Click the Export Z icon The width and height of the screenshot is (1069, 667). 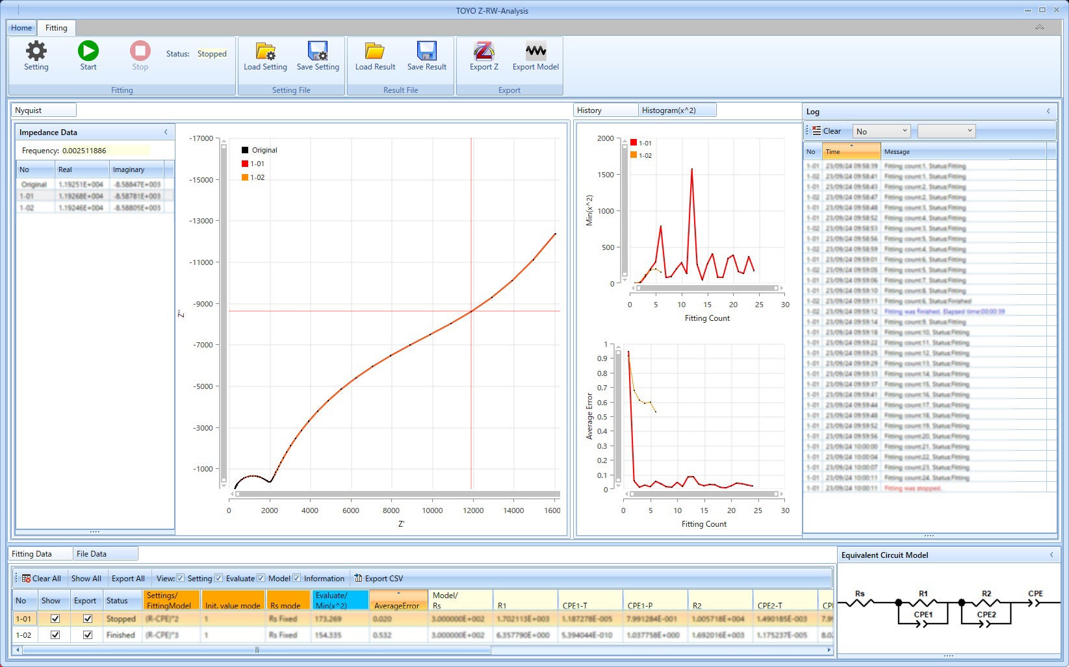click(483, 51)
